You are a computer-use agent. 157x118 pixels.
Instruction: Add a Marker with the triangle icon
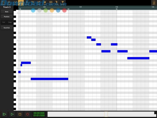click(63, 3)
